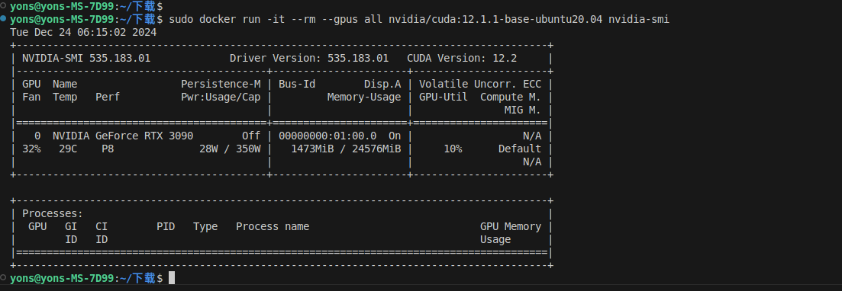The image size is (842, 291).
Task: Click the 'NVIDIA-SMI 535.183.01' text
Action: coord(86,59)
